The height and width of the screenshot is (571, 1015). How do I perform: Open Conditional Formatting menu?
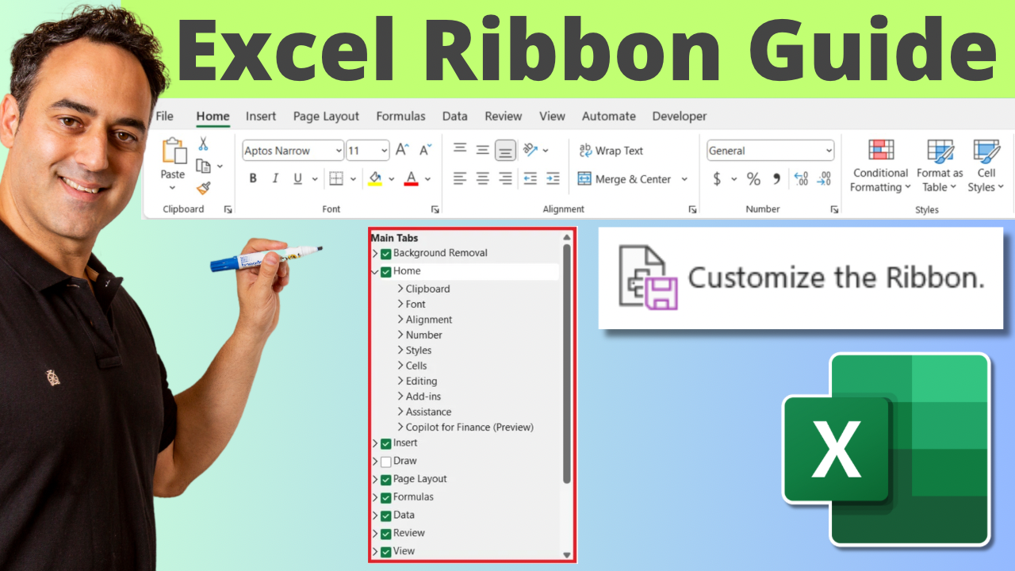tap(880, 166)
